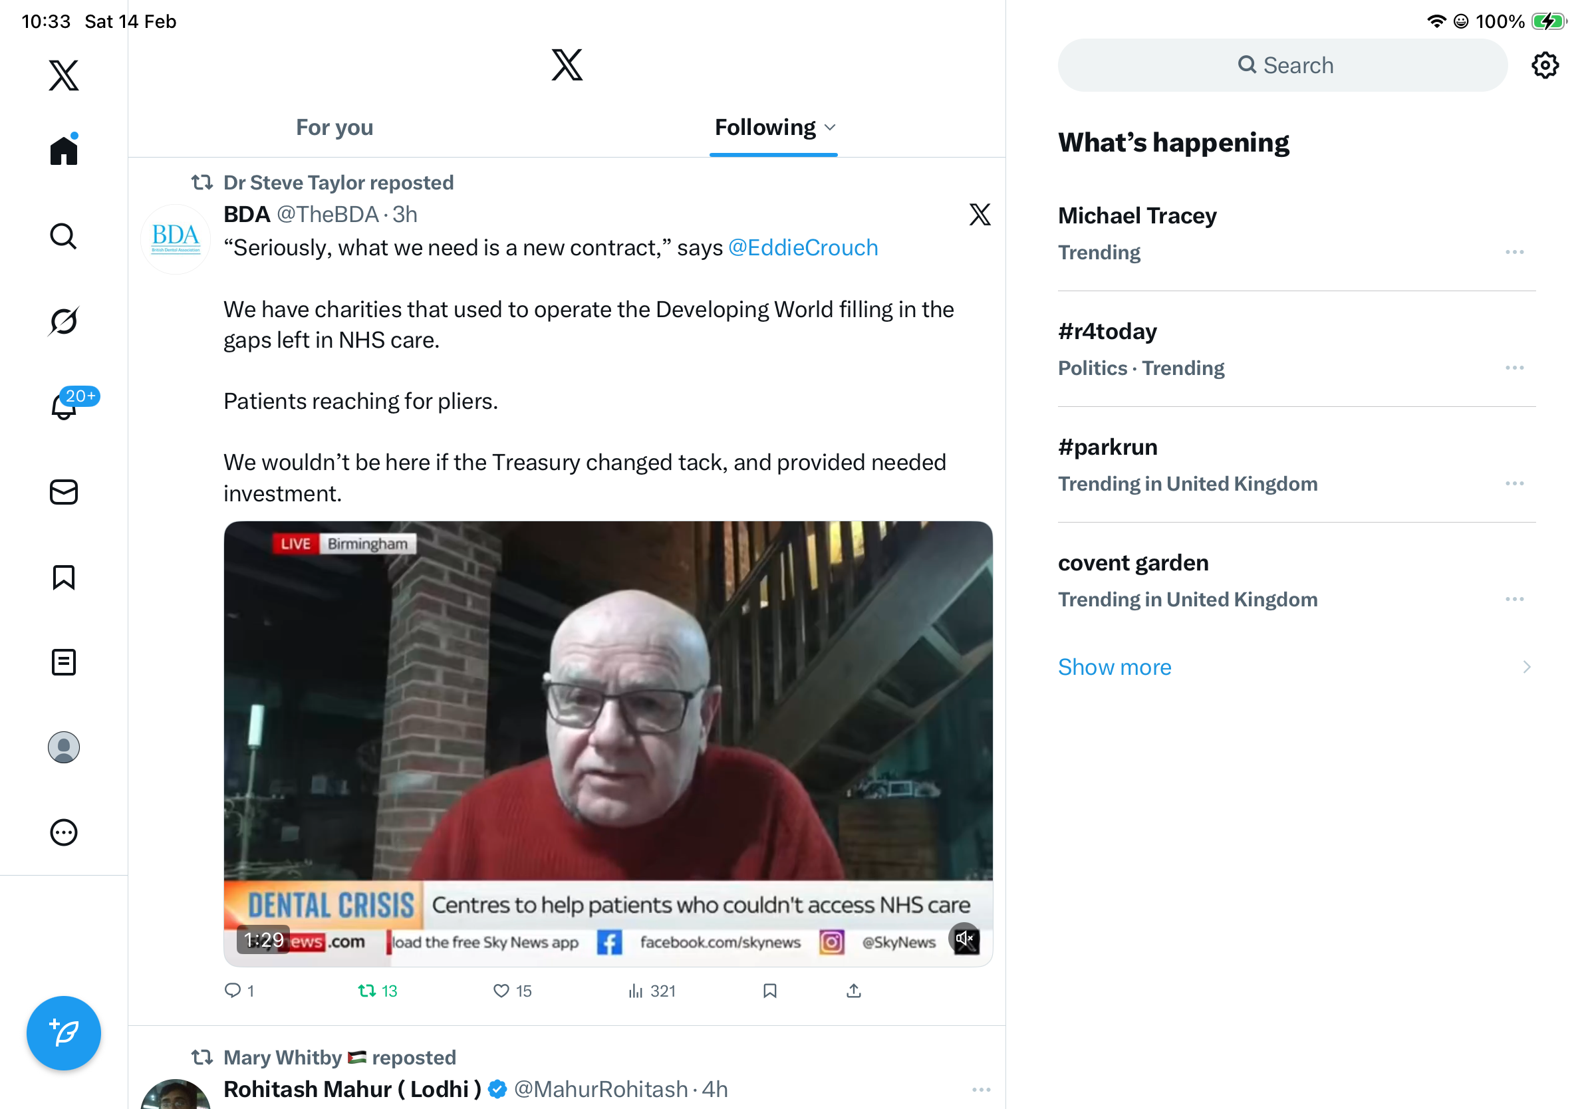Open more options on Rohitash Mahur post
1588x1109 pixels.
tap(981, 1090)
